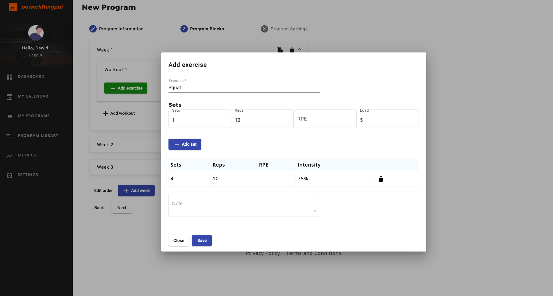Click the Next button
553x296 pixels.
click(x=122, y=208)
